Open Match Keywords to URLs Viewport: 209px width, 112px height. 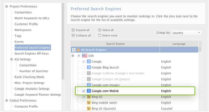pos(32,18)
